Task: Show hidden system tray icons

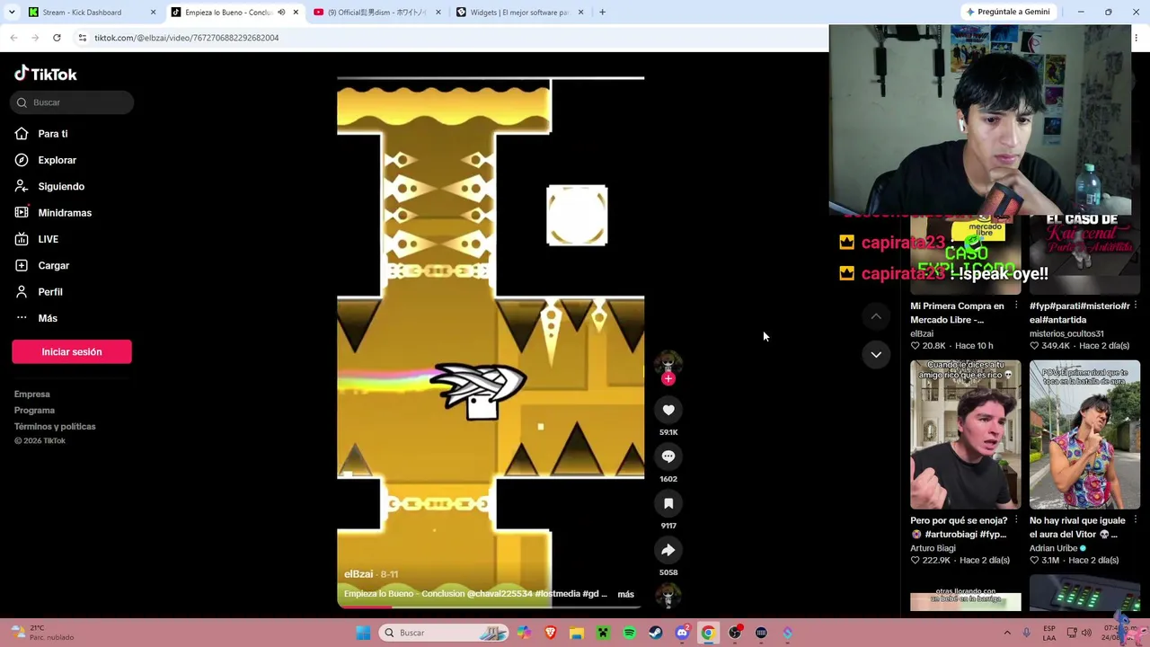Action: (x=1007, y=633)
